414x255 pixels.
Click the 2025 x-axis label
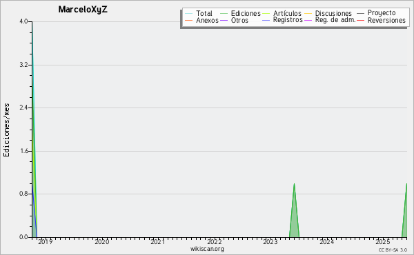pos(382,241)
